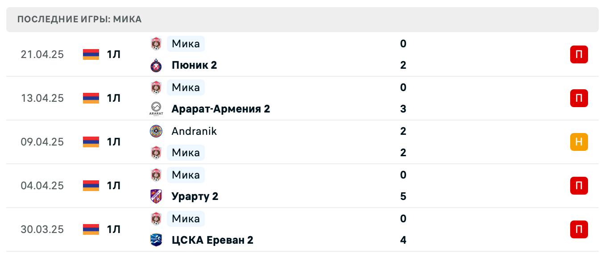Click the ЦСКА Ереван 2 logo

pos(156,240)
